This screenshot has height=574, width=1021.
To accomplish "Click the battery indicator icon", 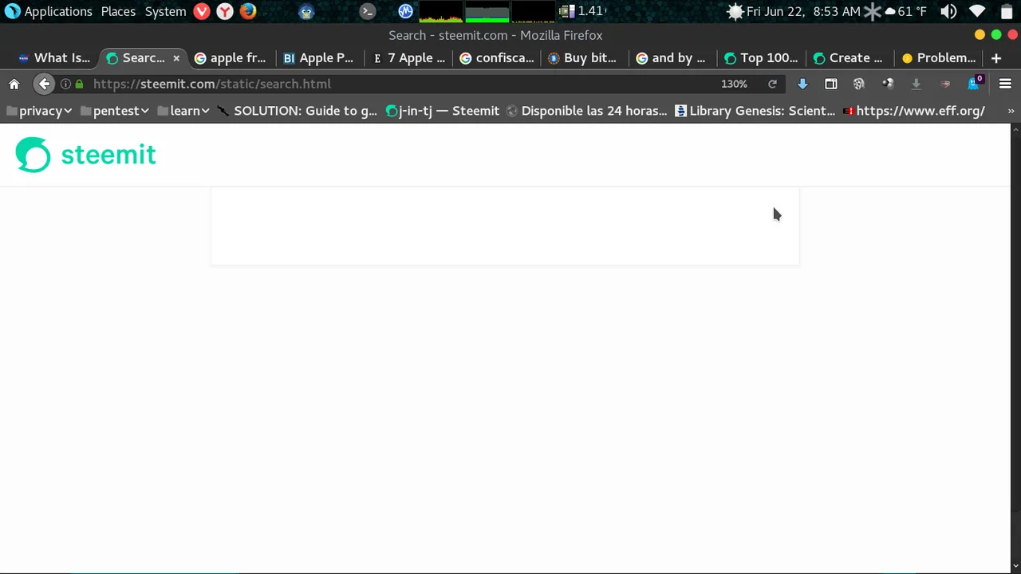I will click(1007, 11).
